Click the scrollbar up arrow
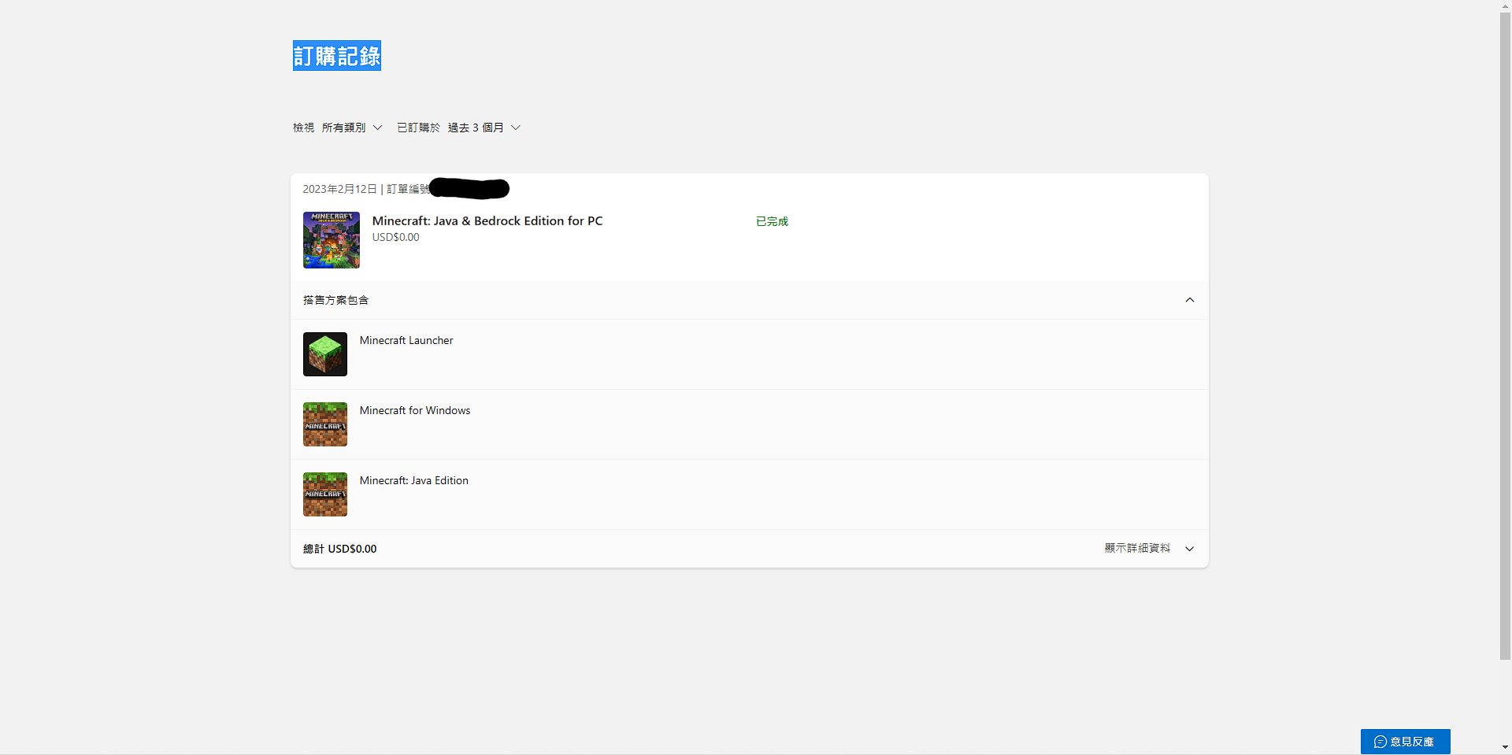This screenshot has height=755, width=1512. point(1505,6)
